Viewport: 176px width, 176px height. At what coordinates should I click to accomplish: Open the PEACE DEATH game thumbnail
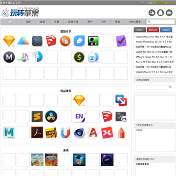pyautogui.click(x=51, y=160)
